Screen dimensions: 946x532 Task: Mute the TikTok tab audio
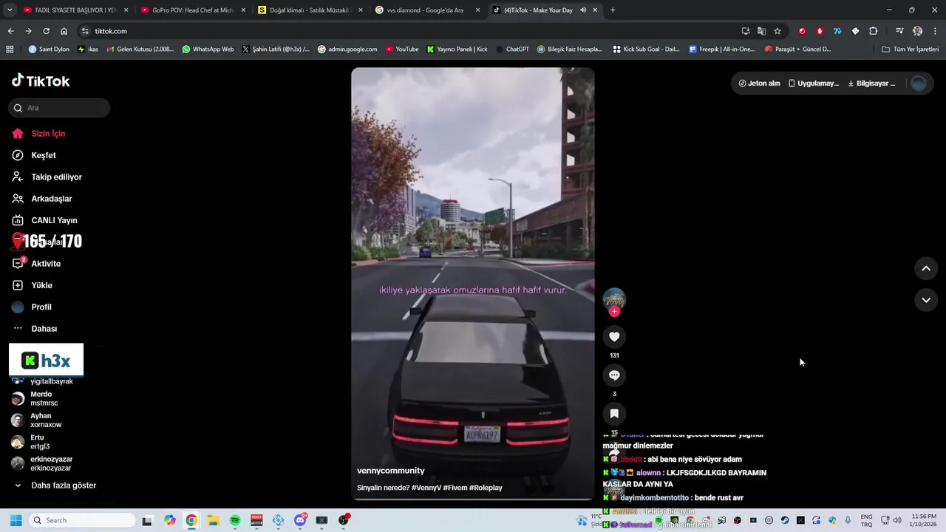tap(583, 10)
